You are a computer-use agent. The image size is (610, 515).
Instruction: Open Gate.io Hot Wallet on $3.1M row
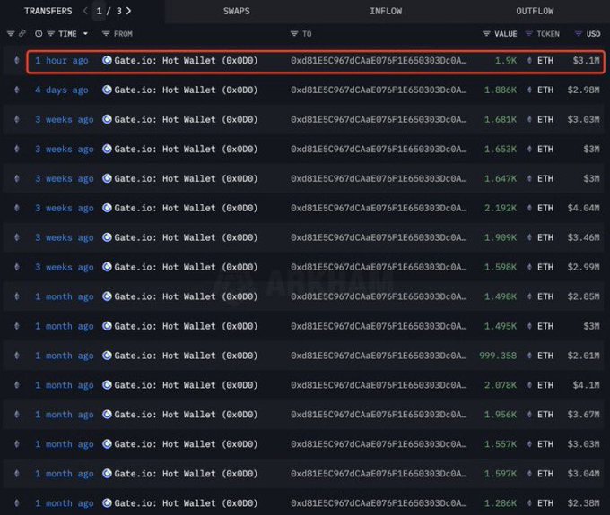tap(186, 60)
